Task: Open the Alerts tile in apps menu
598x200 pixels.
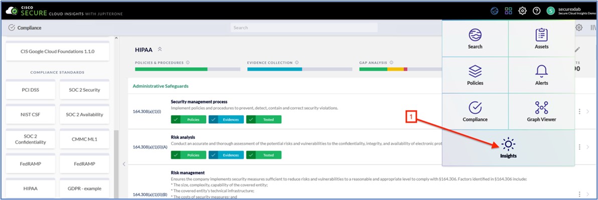Action: click(x=541, y=75)
